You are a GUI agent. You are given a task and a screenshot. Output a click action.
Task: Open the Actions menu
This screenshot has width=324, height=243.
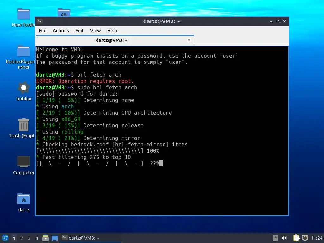point(61,31)
